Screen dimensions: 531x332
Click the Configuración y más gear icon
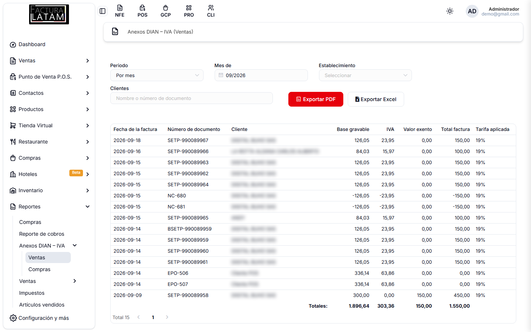[x=13, y=318]
